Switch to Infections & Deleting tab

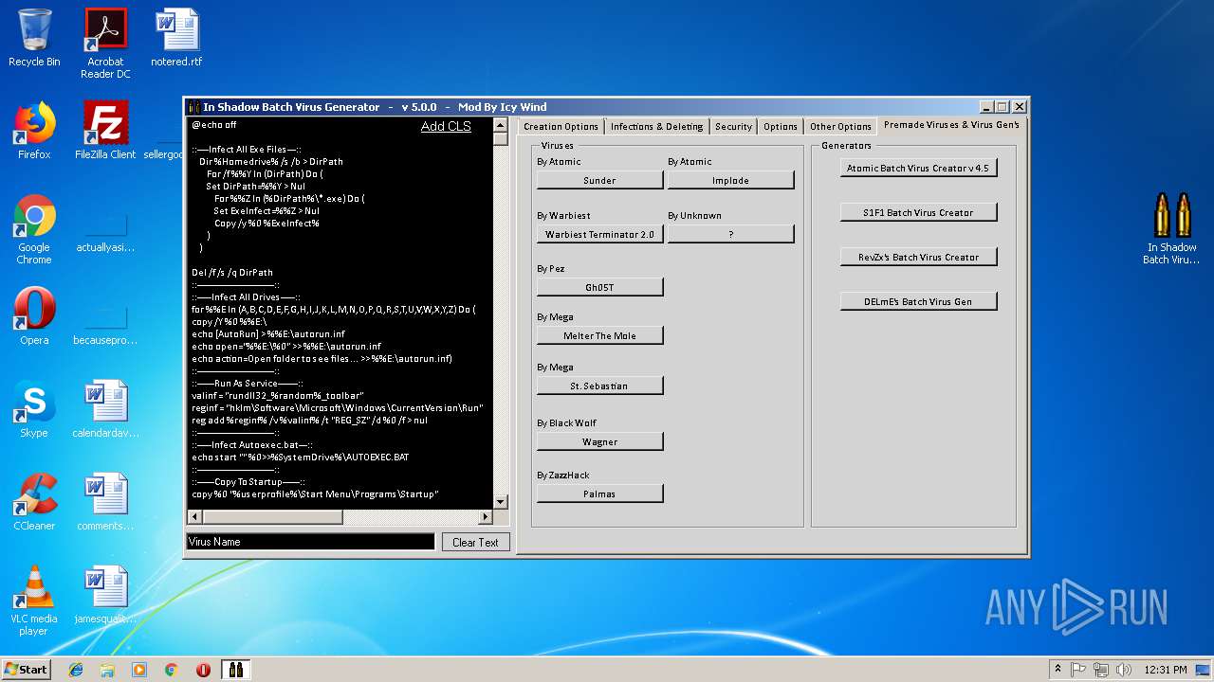[656, 127]
